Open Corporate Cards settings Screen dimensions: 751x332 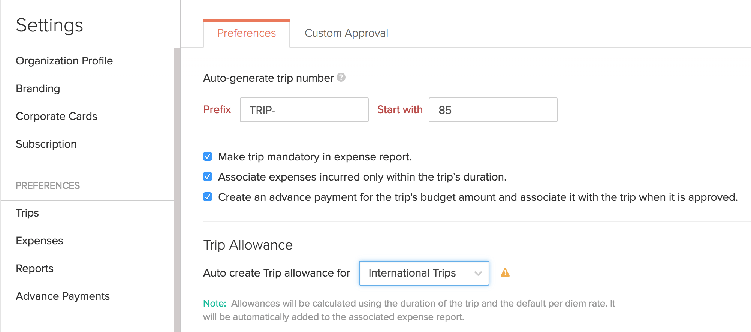(x=57, y=116)
